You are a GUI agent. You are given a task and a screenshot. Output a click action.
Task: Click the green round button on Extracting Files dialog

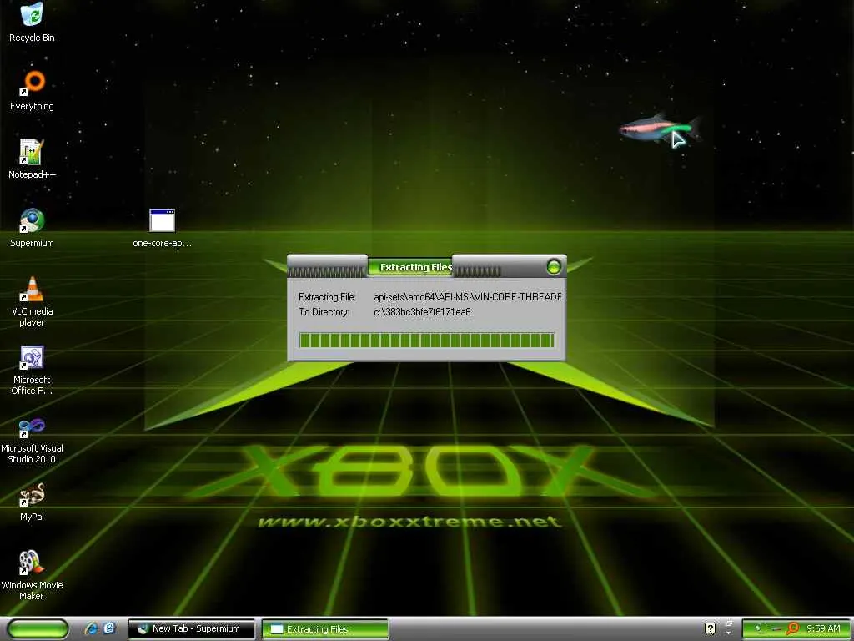pyautogui.click(x=554, y=266)
